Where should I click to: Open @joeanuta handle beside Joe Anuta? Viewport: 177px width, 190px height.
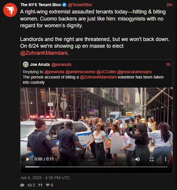coord(61,64)
